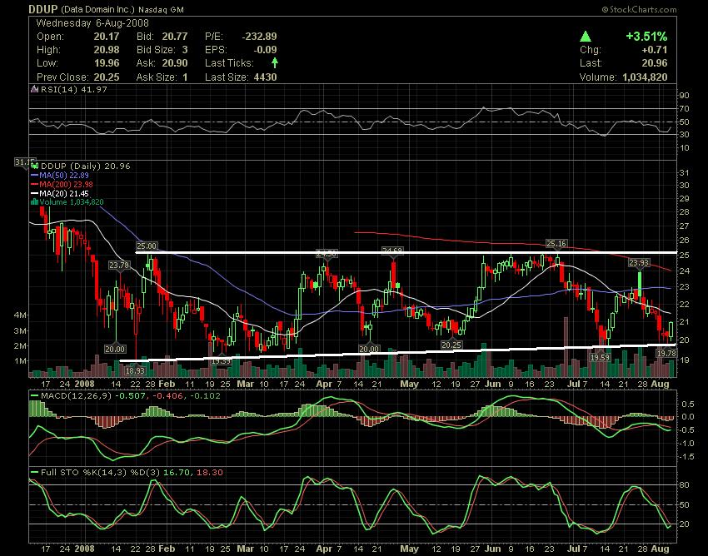Click the Prev Close value 20.25
This screenshot has height=556, width=708.
click(107, 77)
